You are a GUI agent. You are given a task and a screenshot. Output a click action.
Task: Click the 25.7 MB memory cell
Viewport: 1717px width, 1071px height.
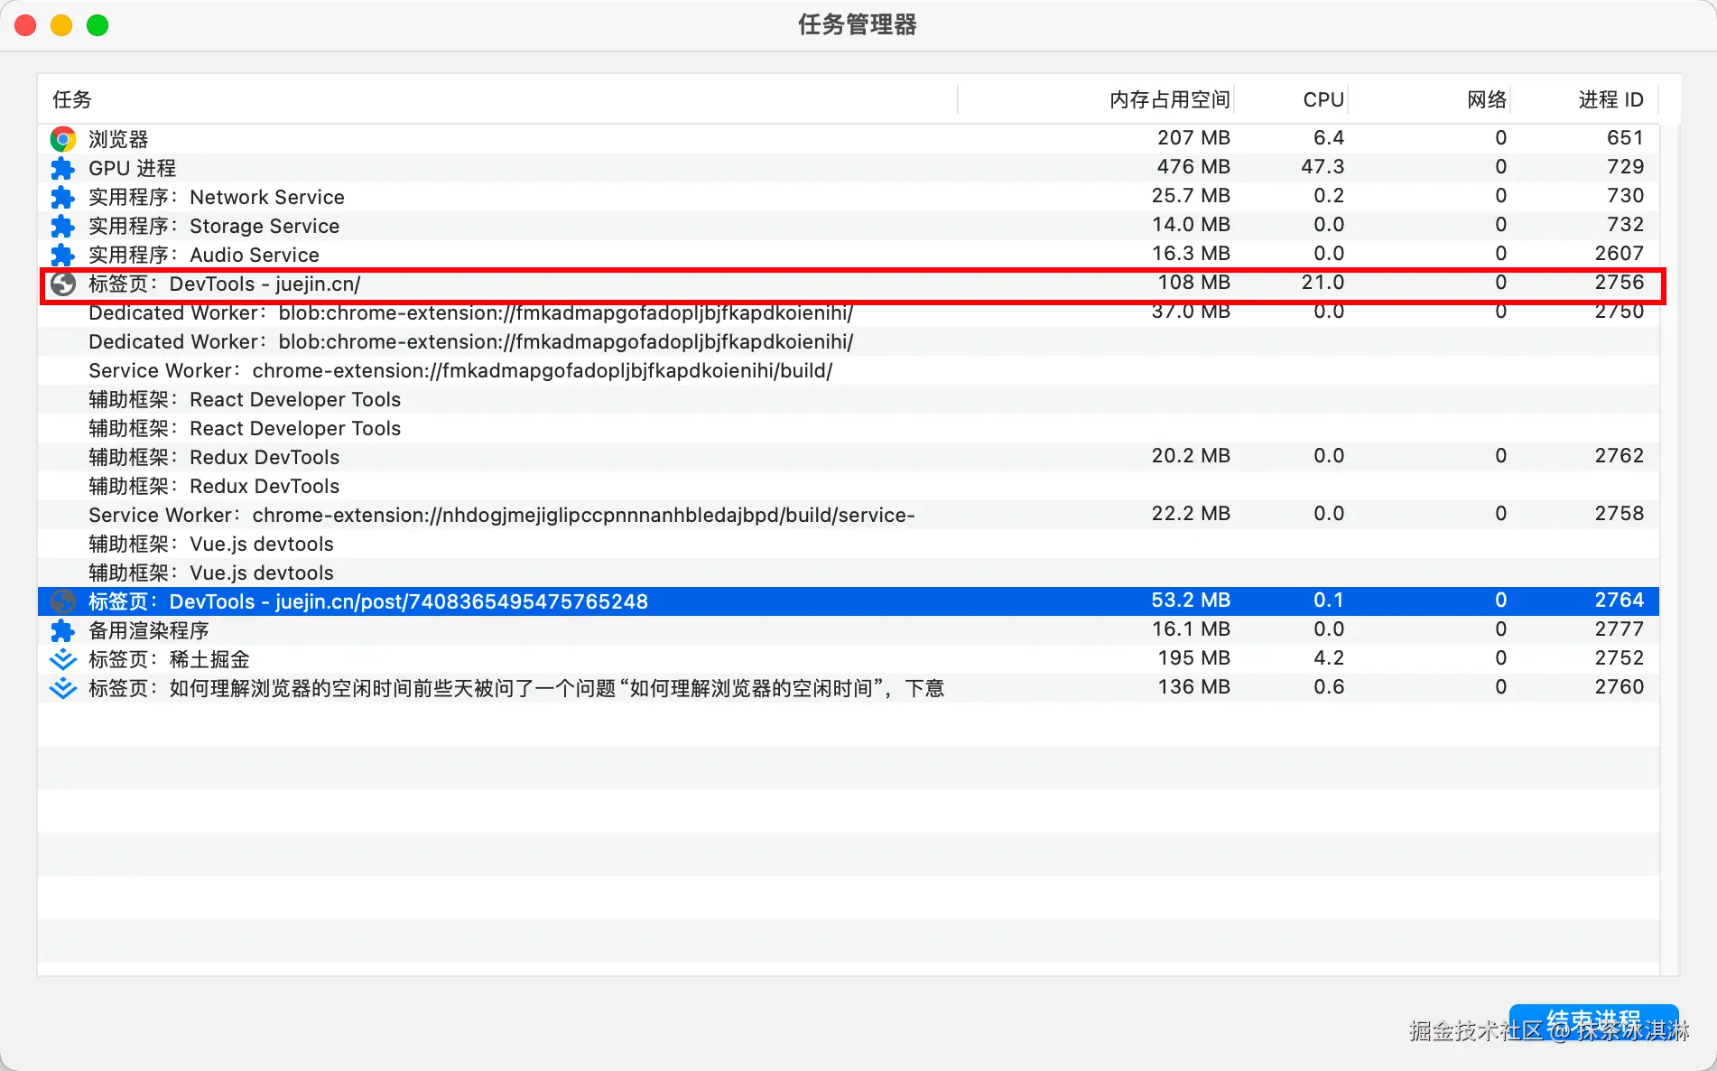1191,195
